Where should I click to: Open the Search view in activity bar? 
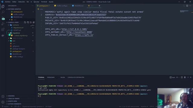tap(3, 12)
